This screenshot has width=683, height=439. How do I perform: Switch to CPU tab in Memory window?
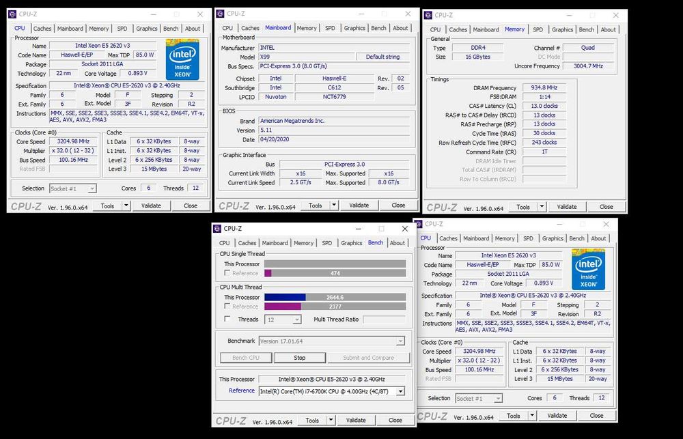[436, 29]
